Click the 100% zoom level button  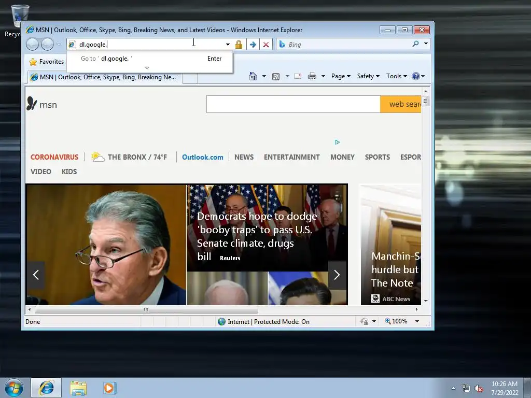(x=396, y=321)
